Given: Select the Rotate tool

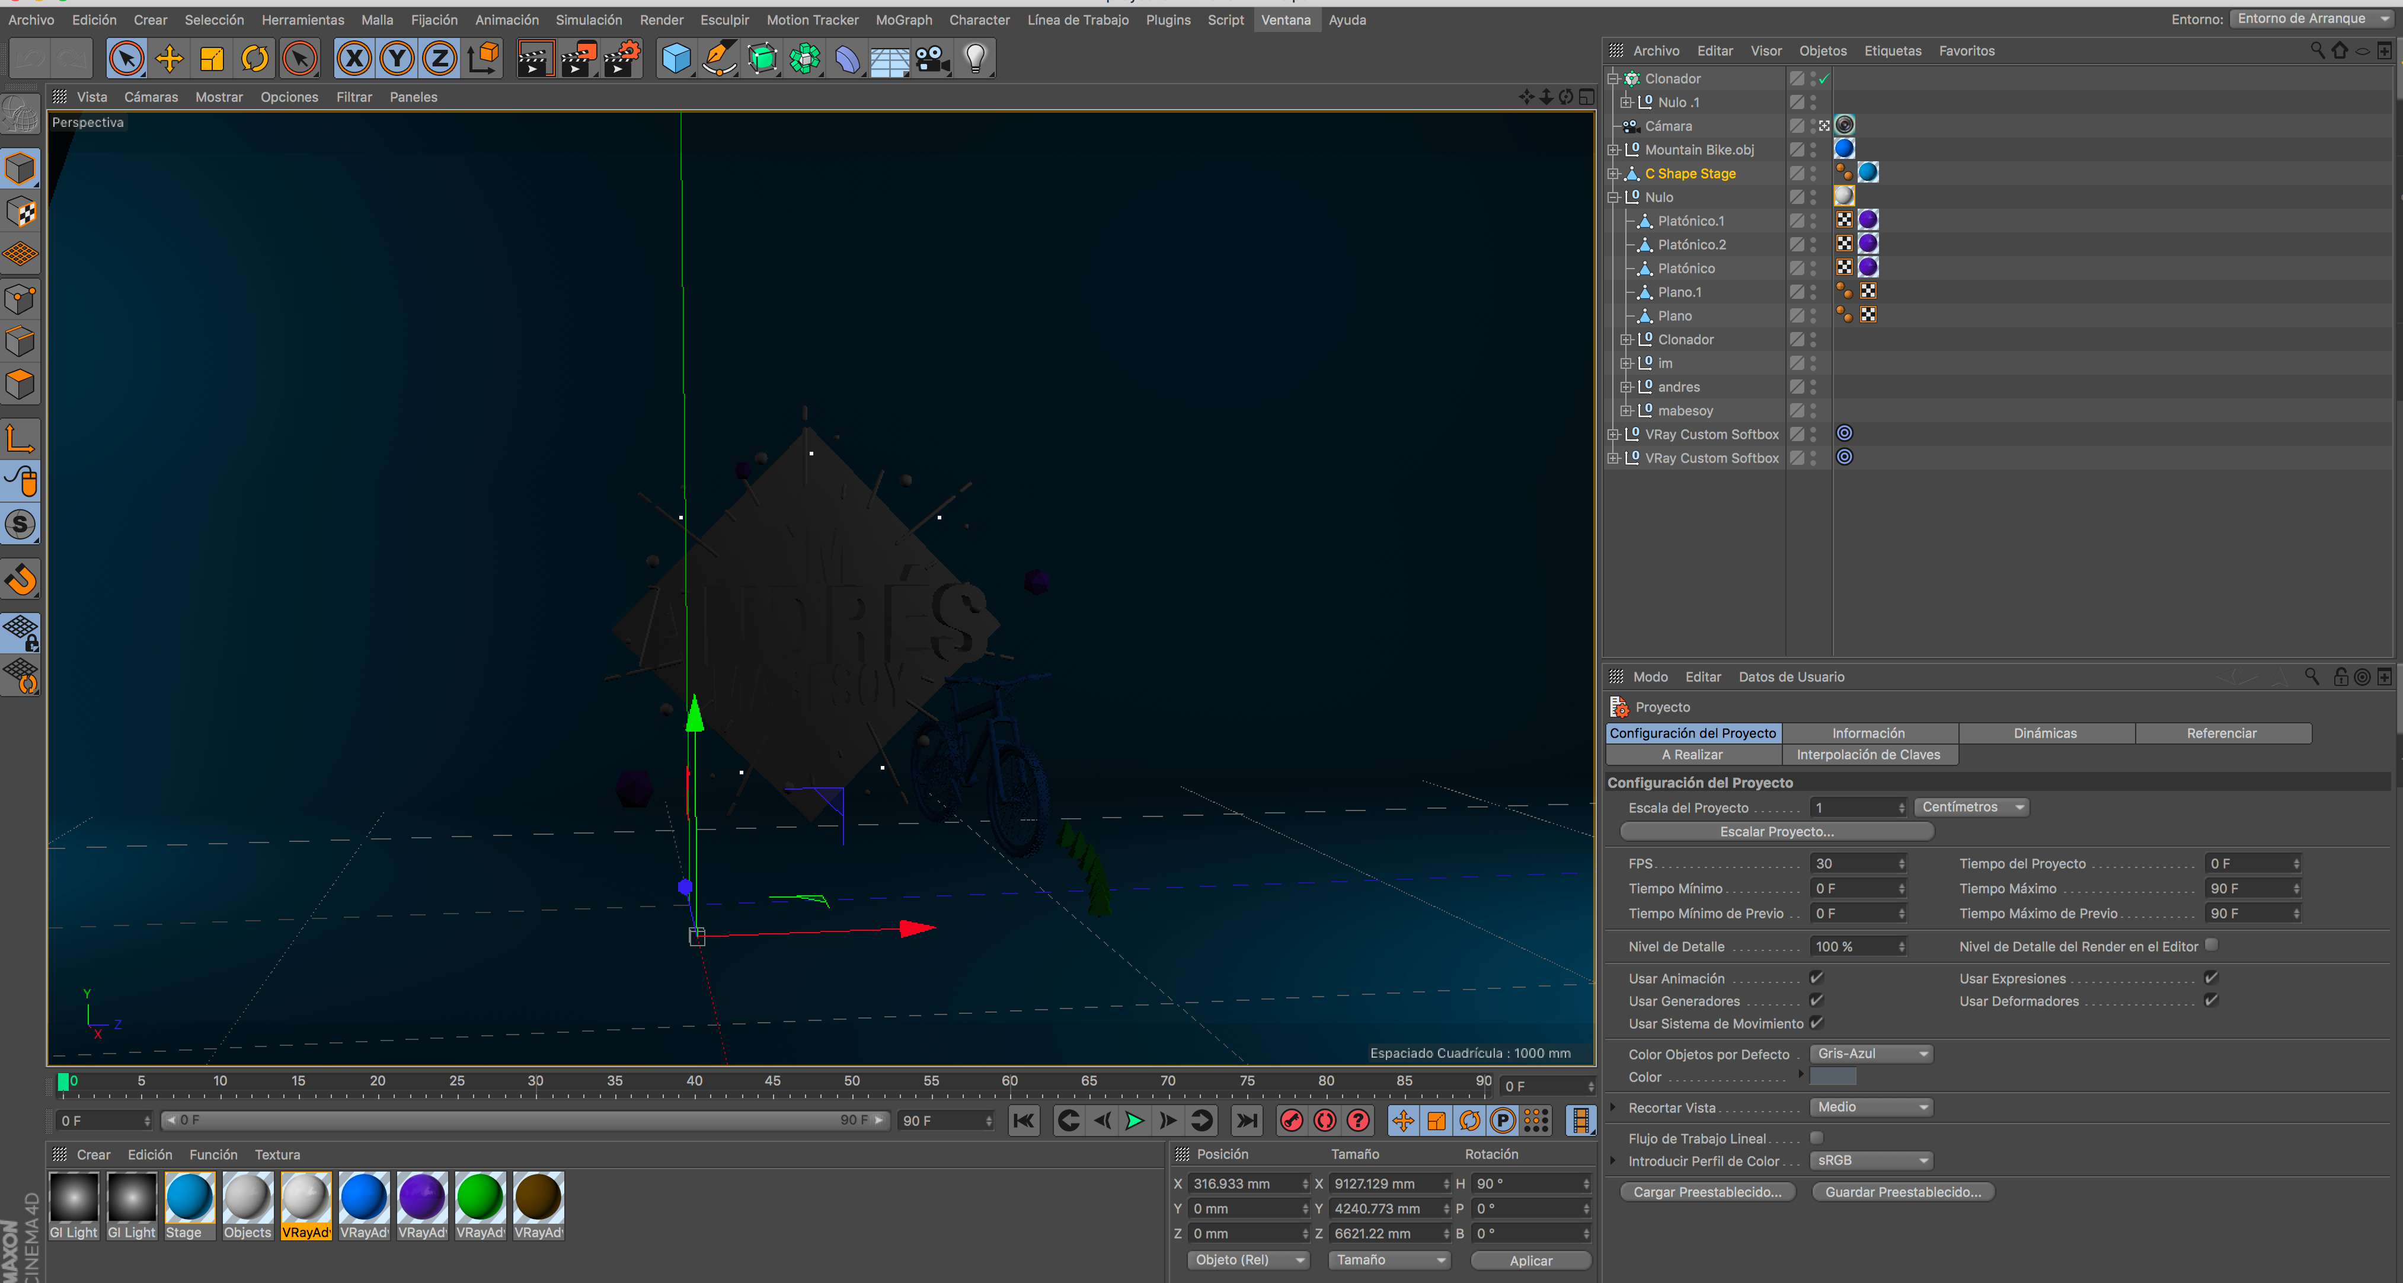Looking at the screenshot, I should pos(255,59).
